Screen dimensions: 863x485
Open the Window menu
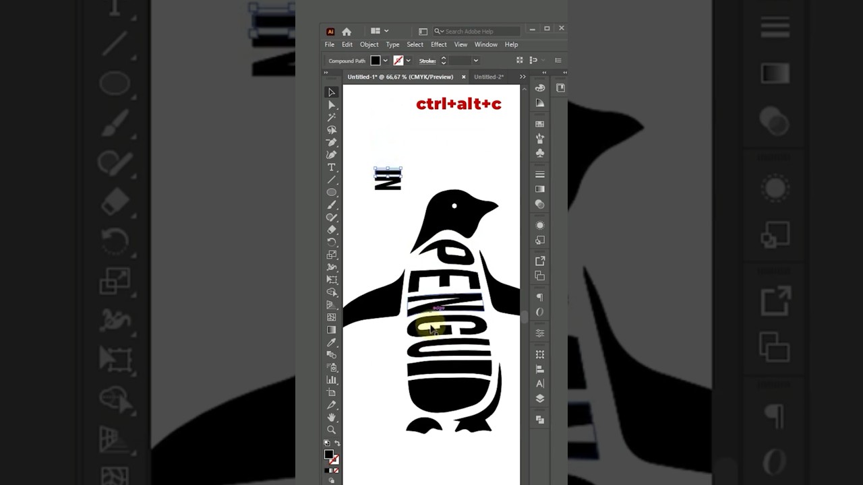tap(486, 44)
